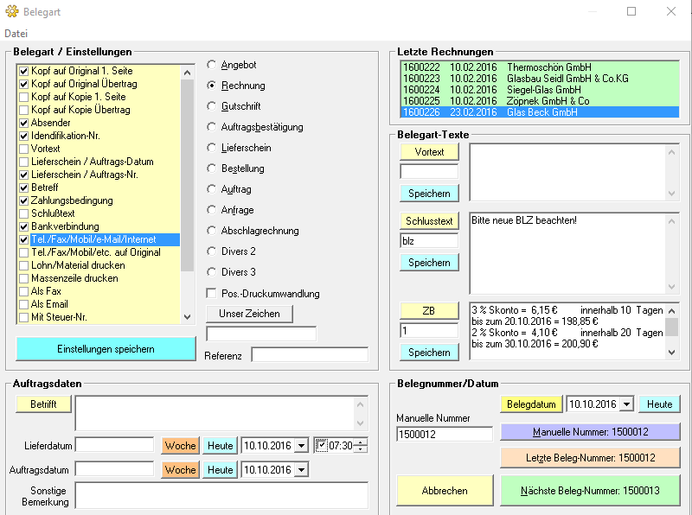The height and width of the screenshot is (515, 692).
Task: Click Speichern below the ZB field
Action: (429, 353)
